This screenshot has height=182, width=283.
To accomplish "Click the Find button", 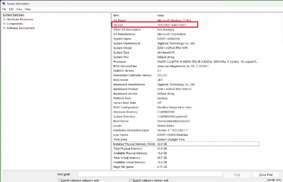I will 237,175.
